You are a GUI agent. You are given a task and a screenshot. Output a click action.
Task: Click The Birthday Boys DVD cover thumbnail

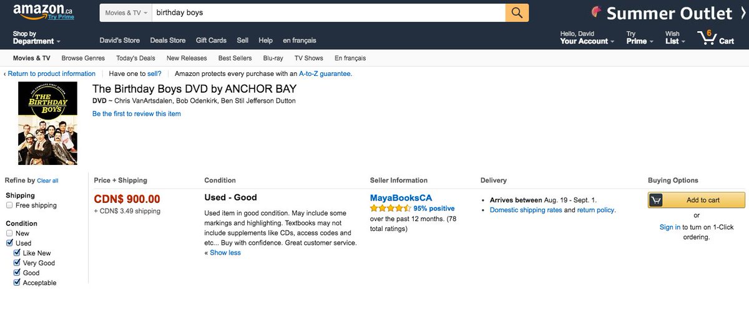pos(47,123)
